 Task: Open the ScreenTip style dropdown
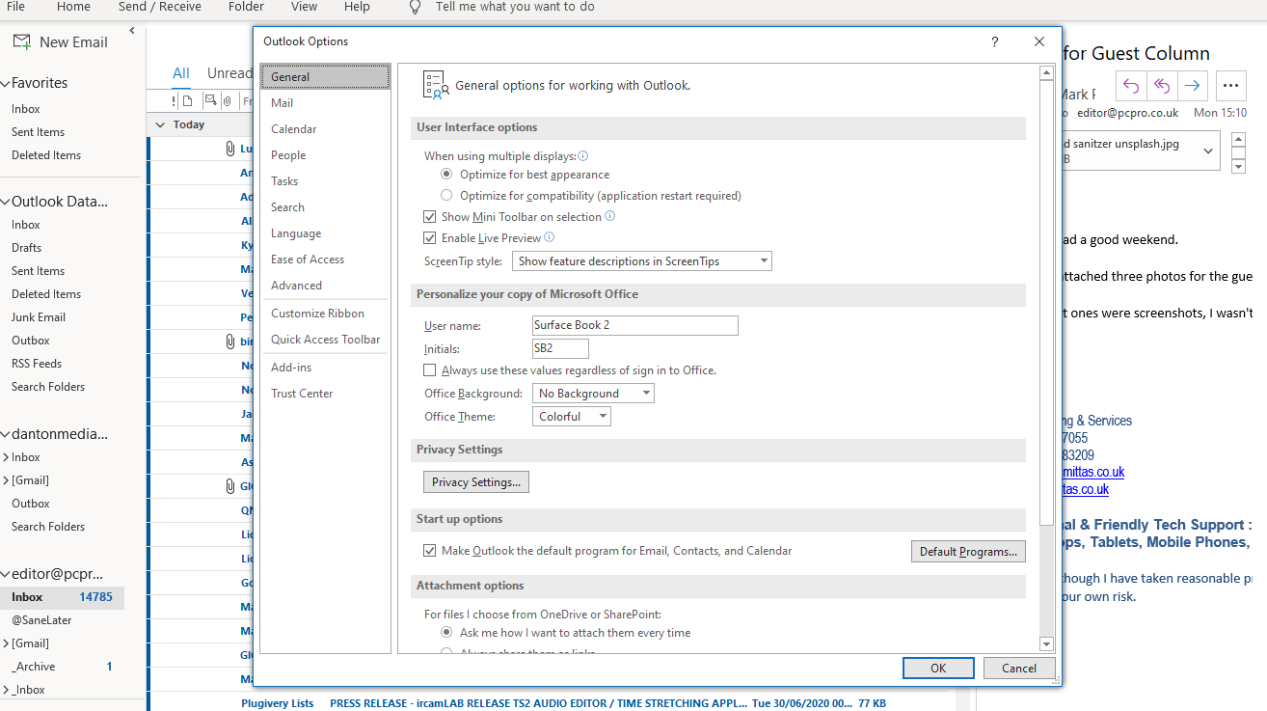[641, 260]
